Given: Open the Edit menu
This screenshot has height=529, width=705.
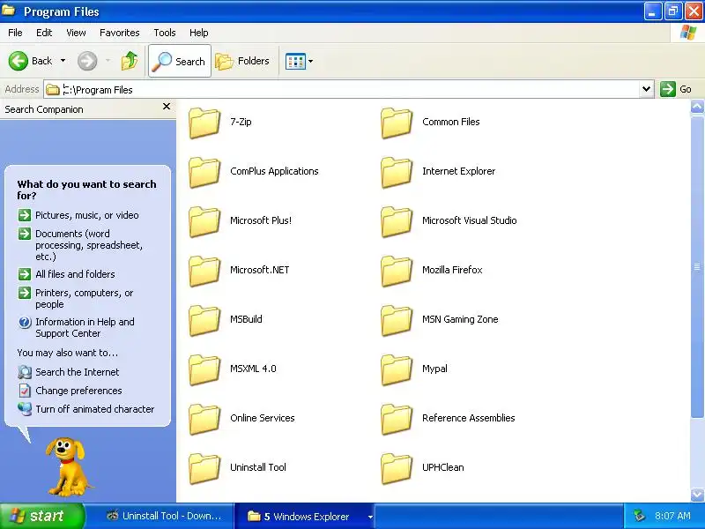Looking at the screenshot, I should click(44, 33).
